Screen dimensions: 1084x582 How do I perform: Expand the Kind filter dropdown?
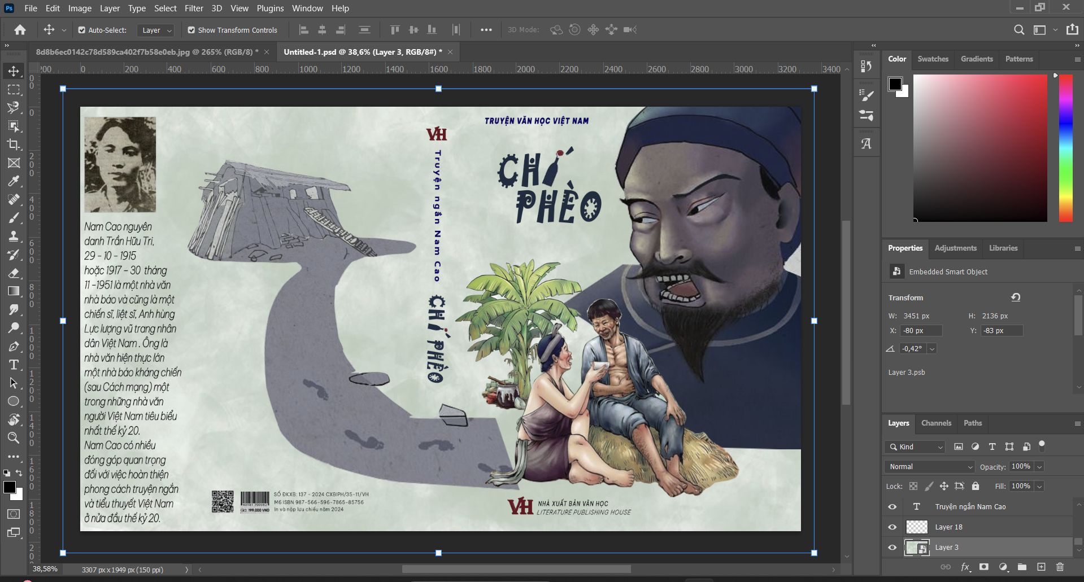point(915,447)
